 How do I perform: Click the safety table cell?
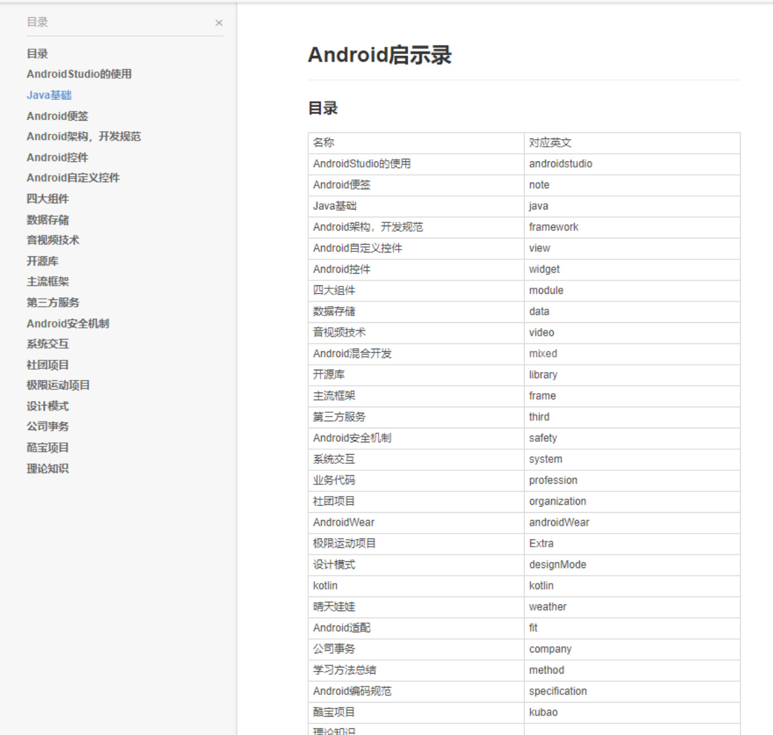click(x=632, y=438)
